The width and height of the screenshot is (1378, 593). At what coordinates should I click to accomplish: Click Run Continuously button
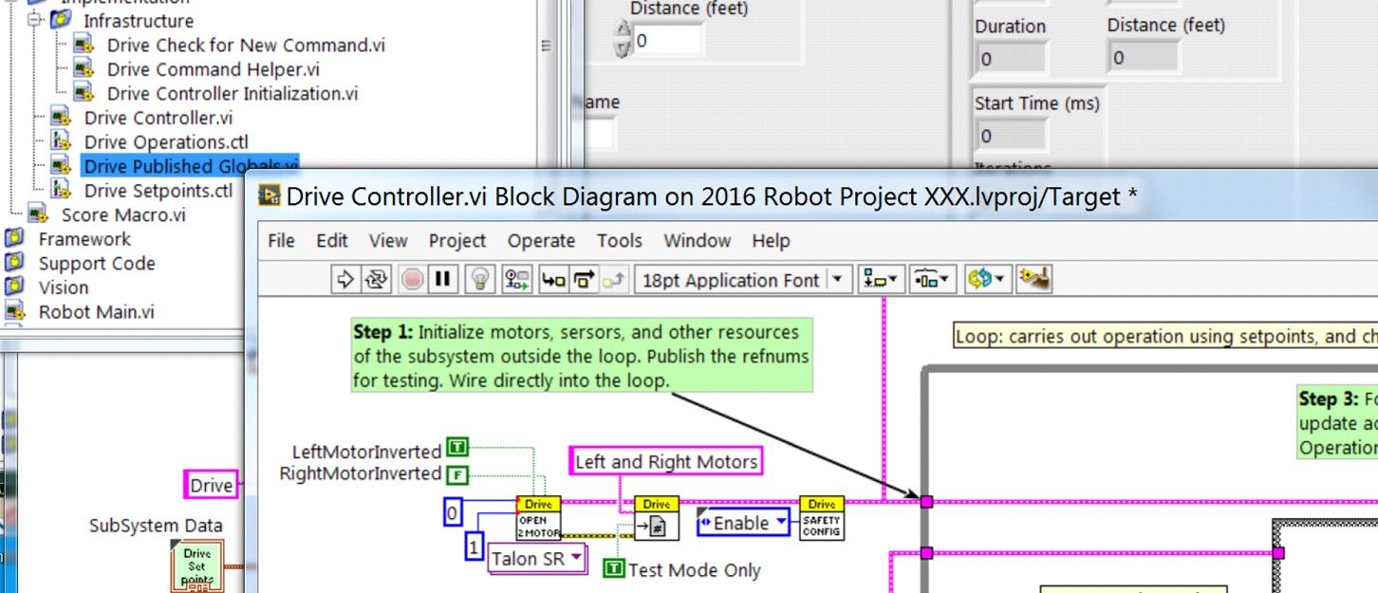click(378, 279)
